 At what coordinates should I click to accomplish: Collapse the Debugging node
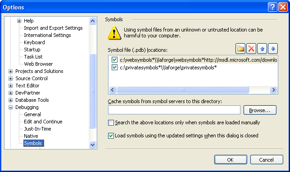click(10, 107)
